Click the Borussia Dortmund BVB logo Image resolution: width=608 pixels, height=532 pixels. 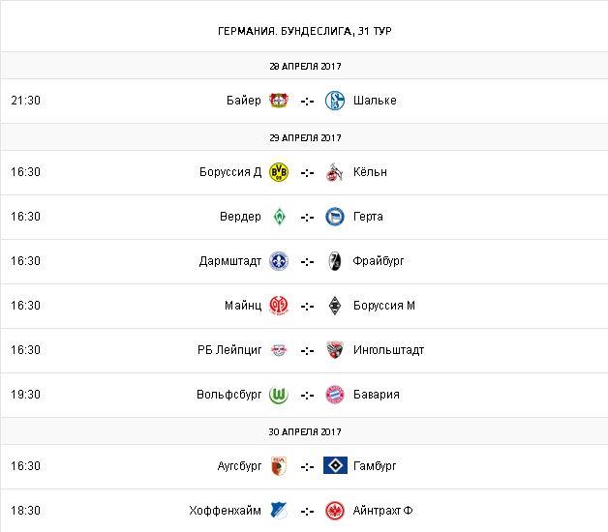coord(280,172)
